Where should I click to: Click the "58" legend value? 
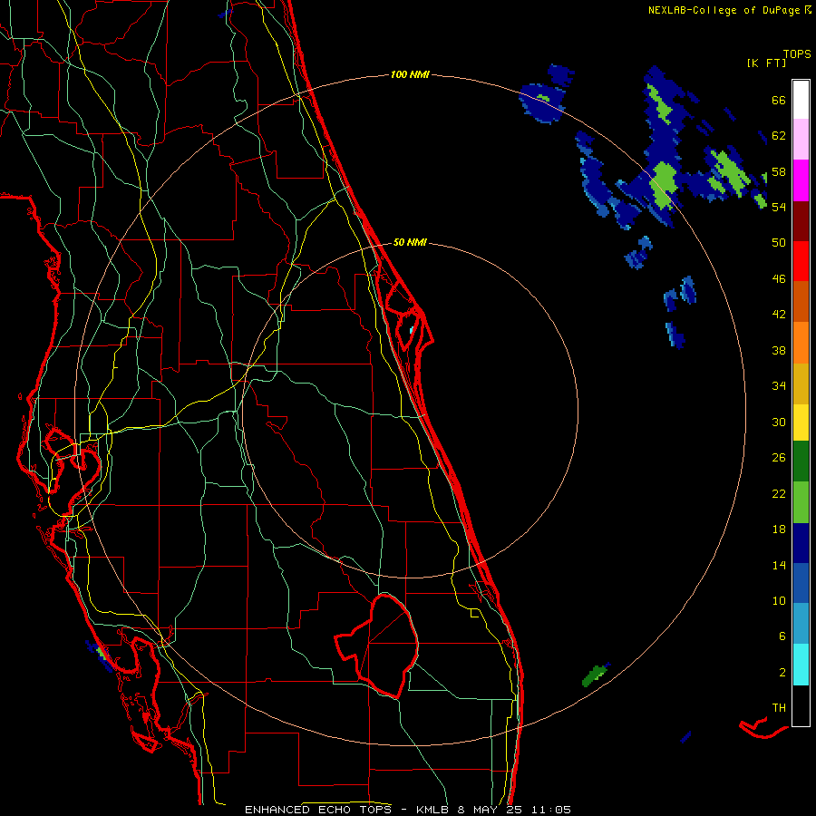pyautogui.click(x=779, y=171)
